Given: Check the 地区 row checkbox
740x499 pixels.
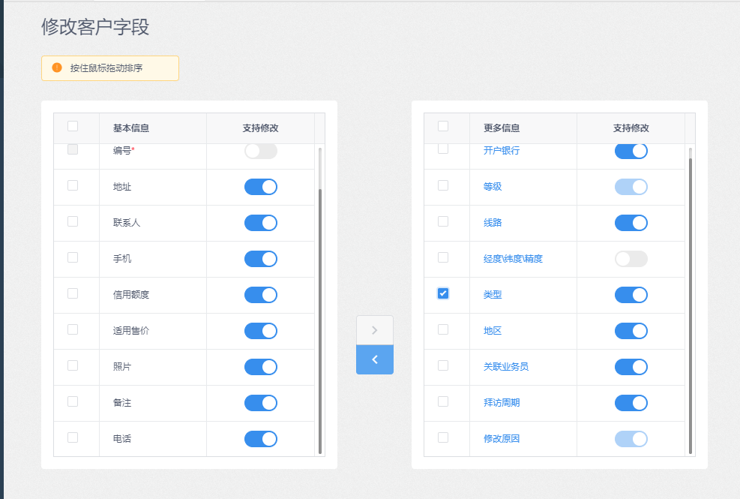Looking at the screenshot, I should [443, 329].
